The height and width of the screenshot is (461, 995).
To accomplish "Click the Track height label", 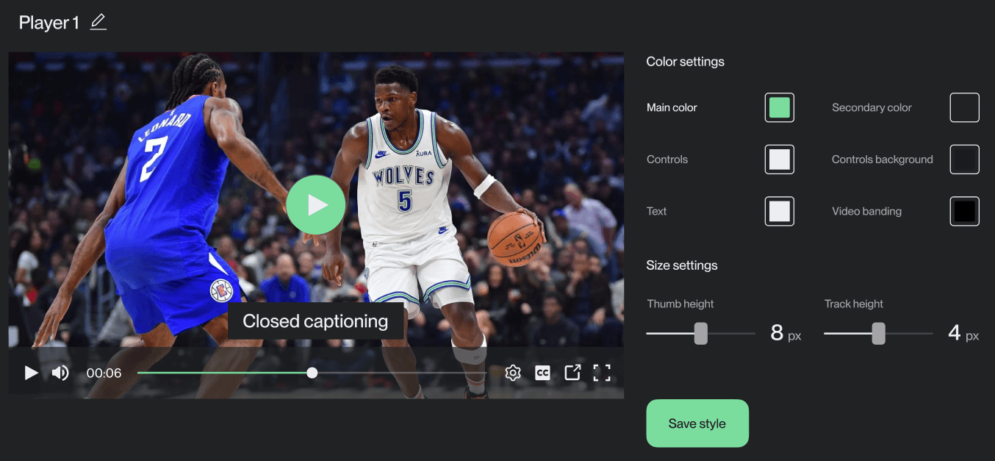I will coord(854,304).
